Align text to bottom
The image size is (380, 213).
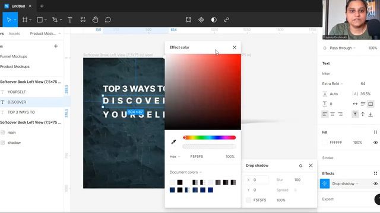[370, 114]
